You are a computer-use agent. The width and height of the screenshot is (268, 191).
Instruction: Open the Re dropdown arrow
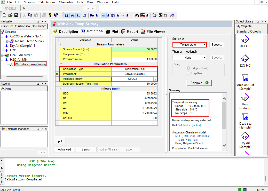click(x=97, y=15)
